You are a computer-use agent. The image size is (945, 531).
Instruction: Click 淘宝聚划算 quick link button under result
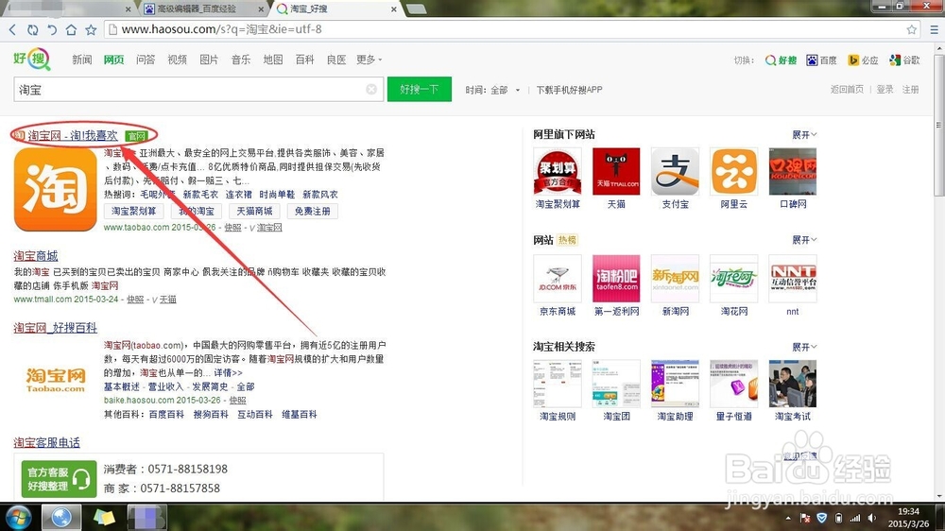[x=134, y=212]
